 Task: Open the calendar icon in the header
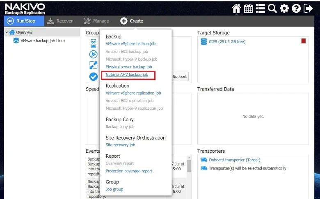pos(248,8)
